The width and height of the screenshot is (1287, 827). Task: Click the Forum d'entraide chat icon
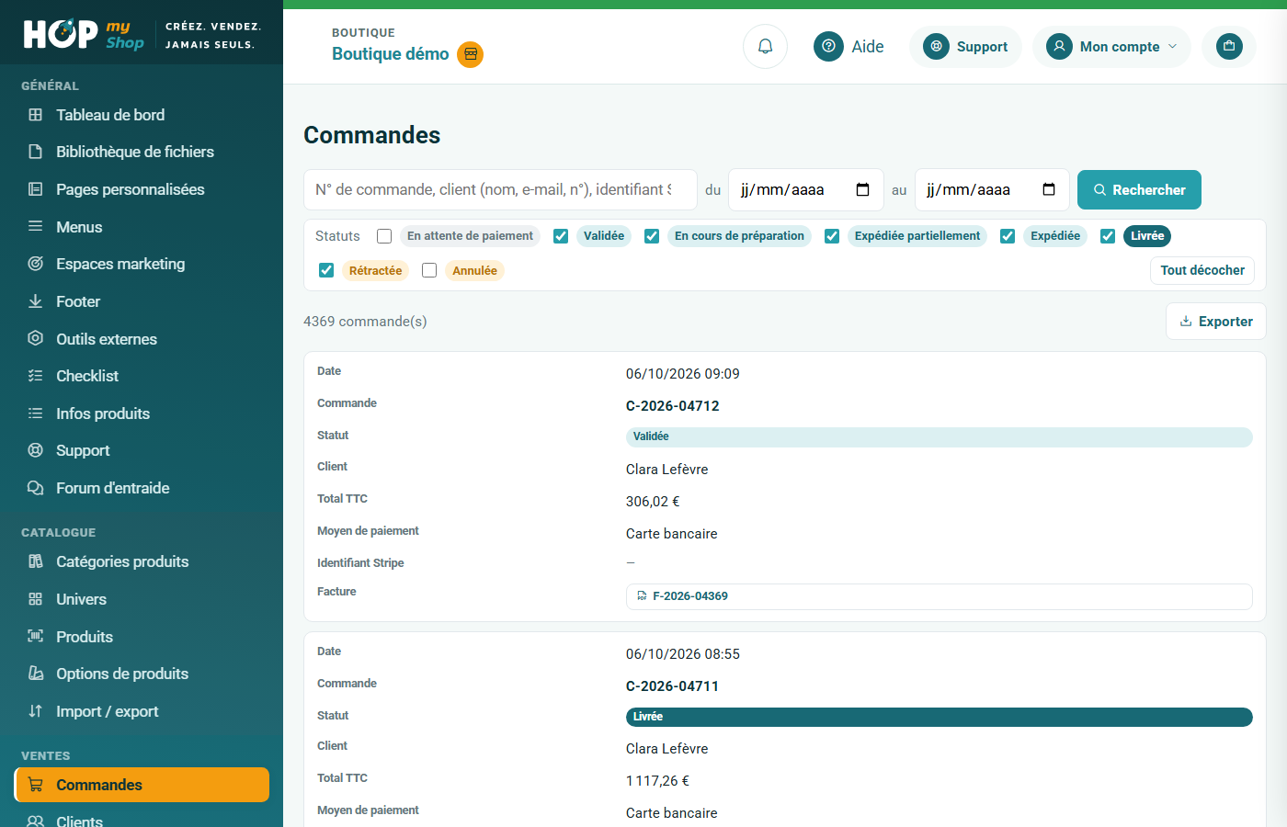35,488
